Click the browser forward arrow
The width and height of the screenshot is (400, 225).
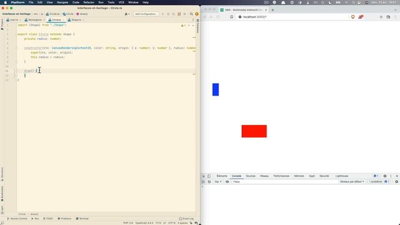(211, 17)
